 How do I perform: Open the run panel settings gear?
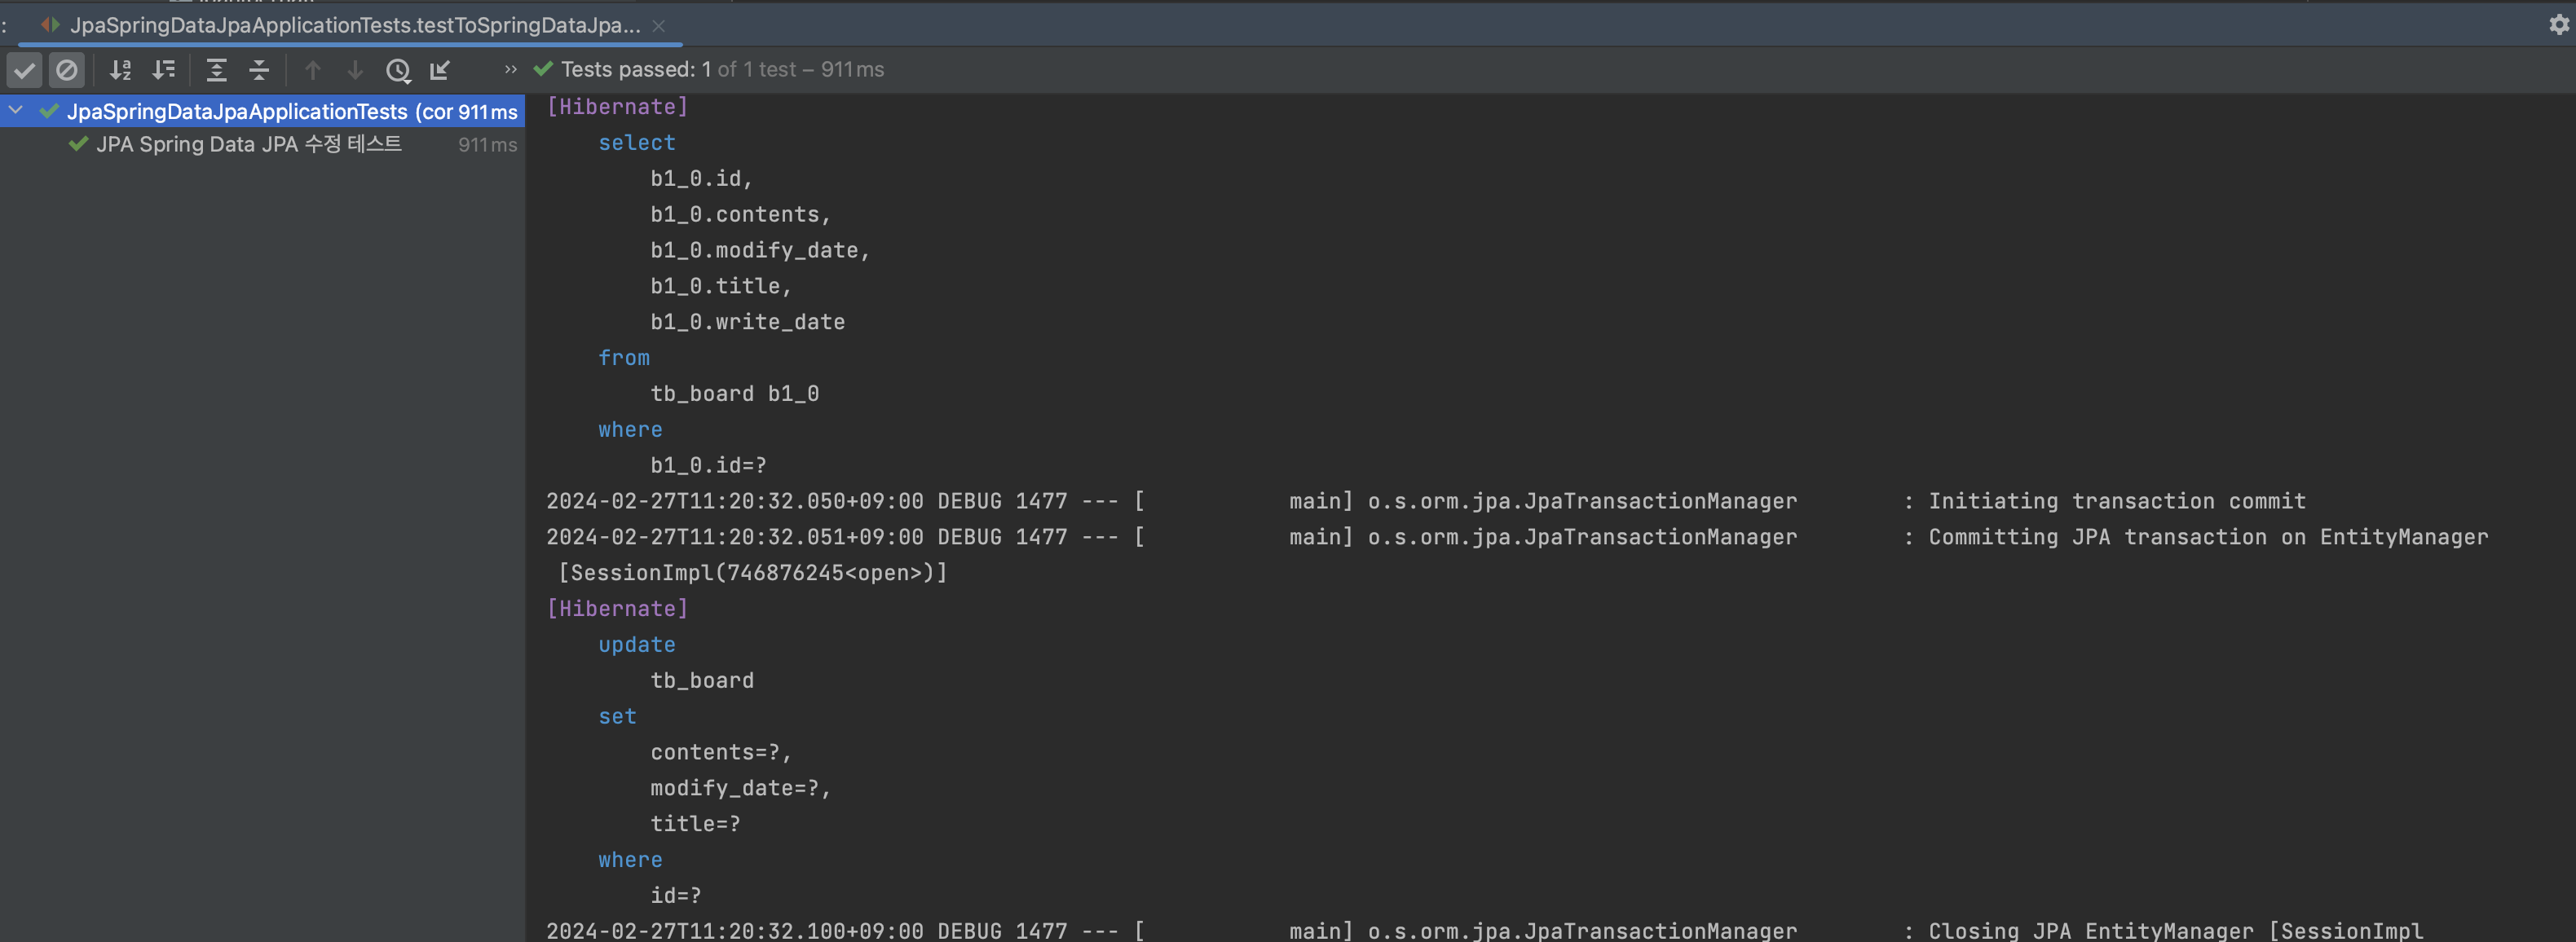[x=2559, y=25]
